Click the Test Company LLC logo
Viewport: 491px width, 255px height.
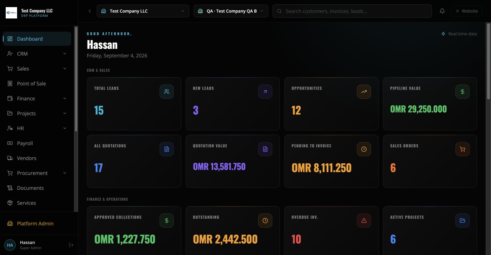pyautogui.click(x=11, y=13)
